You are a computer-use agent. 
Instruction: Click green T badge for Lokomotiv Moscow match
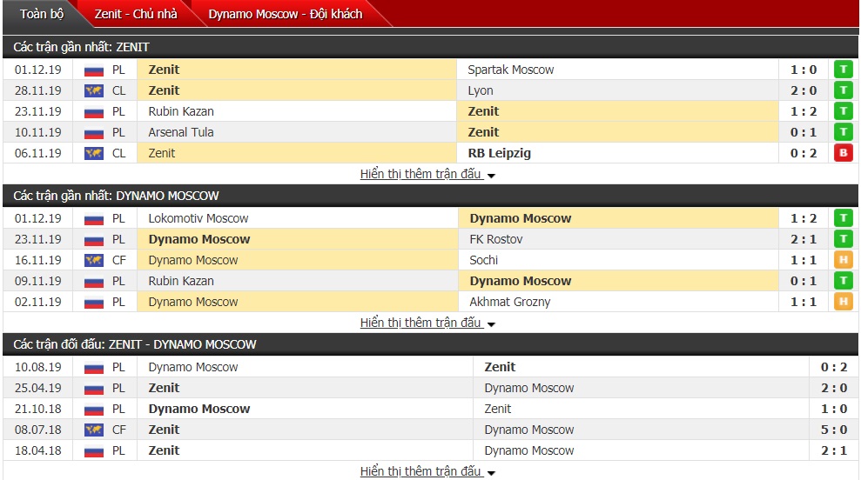(x=844, y=218)
